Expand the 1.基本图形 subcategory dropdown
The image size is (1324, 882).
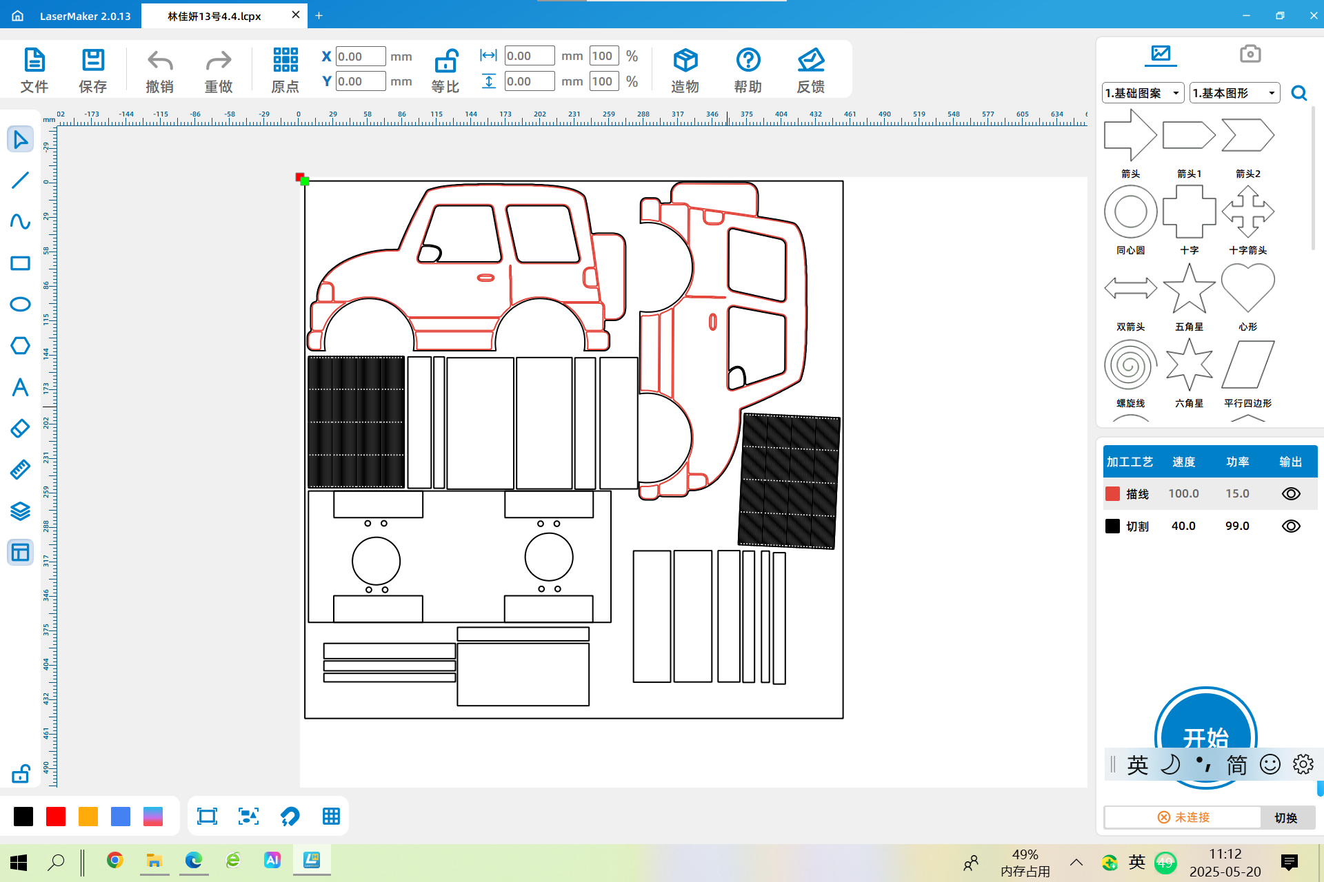pyautogui.click(x=1235, y=93)
